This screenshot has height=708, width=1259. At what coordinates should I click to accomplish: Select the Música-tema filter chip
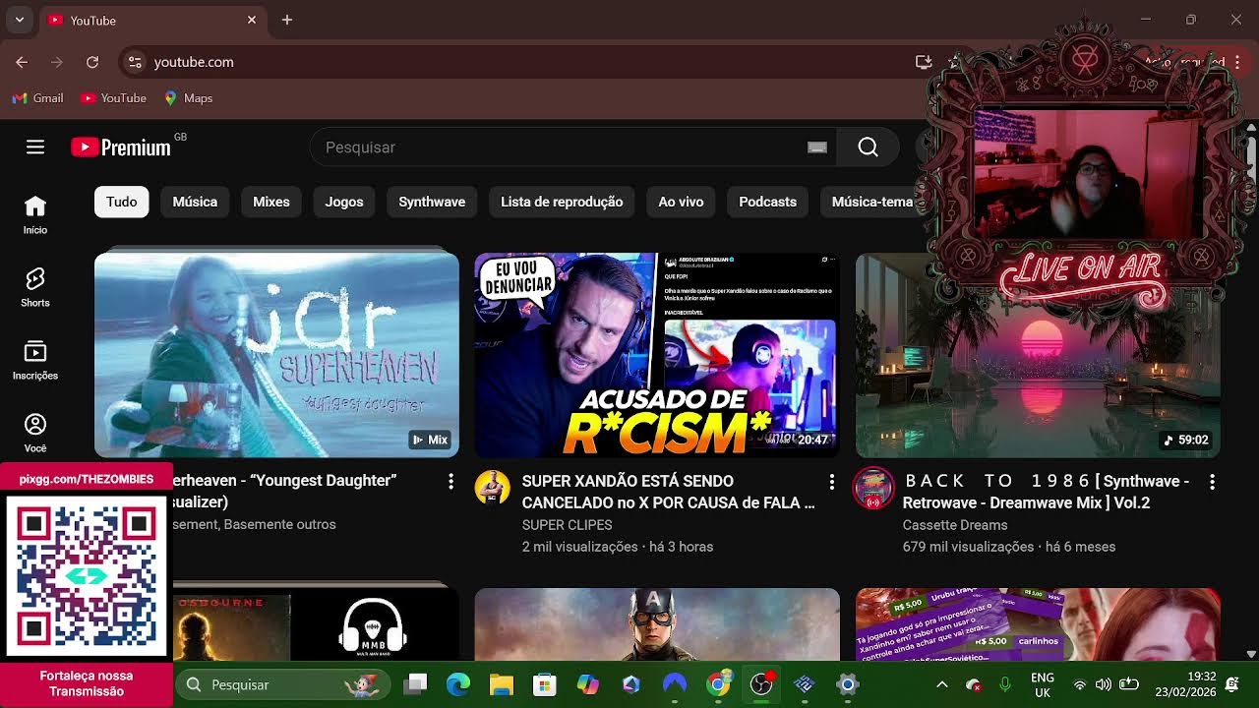pos(871,202)
